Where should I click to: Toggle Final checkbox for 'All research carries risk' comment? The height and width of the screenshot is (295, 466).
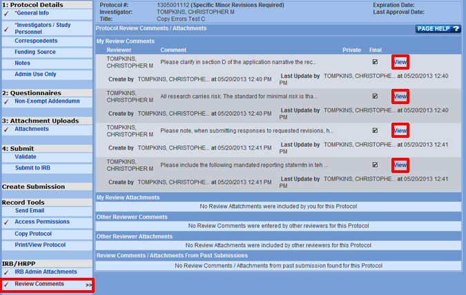[375, 96]
